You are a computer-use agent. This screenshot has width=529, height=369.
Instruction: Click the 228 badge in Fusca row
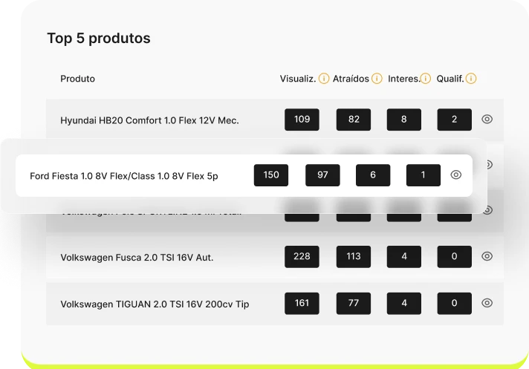(302, 256)
